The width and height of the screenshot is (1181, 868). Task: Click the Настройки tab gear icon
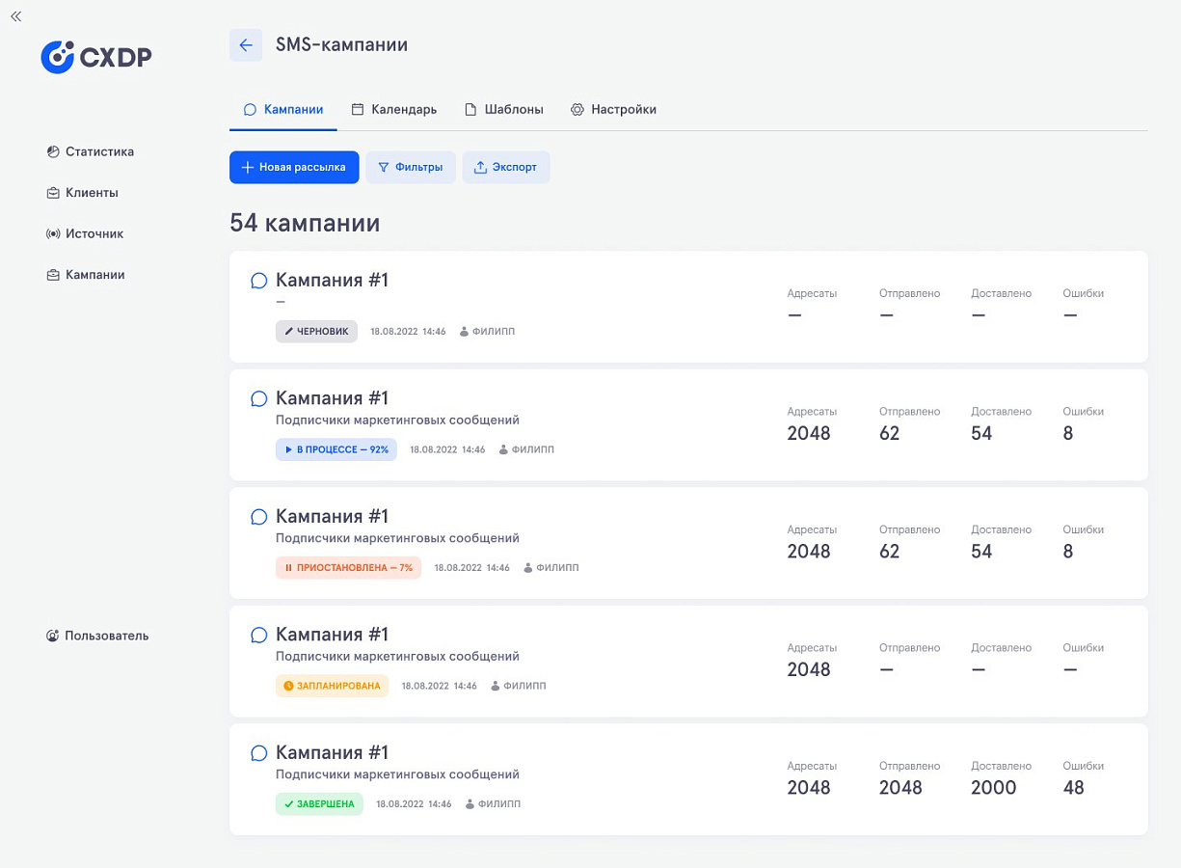[x=577, y=109]
